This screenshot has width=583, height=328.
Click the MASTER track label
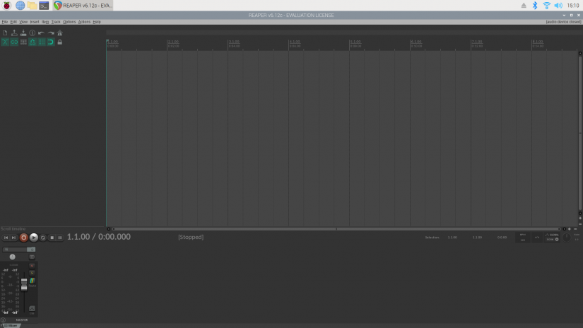coord(22,320)
